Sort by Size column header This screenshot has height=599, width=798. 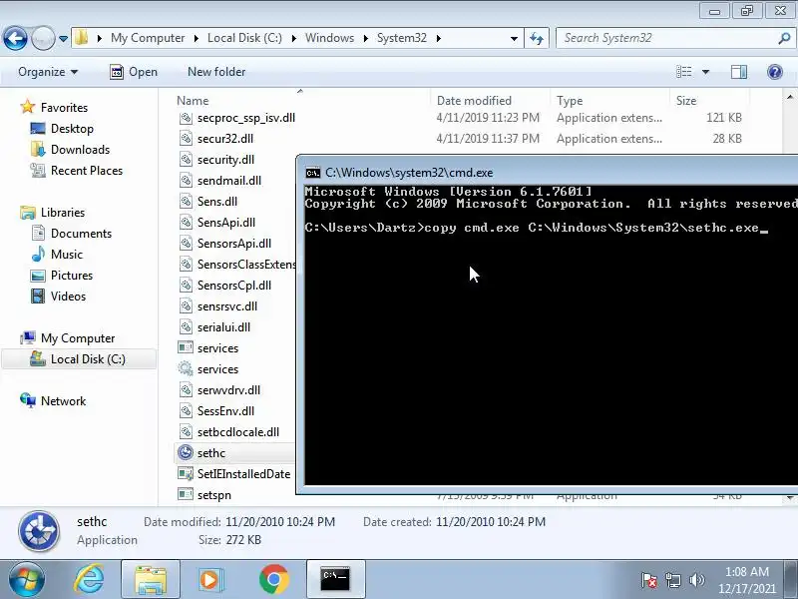pyautogui.click(x=685, y=101)
